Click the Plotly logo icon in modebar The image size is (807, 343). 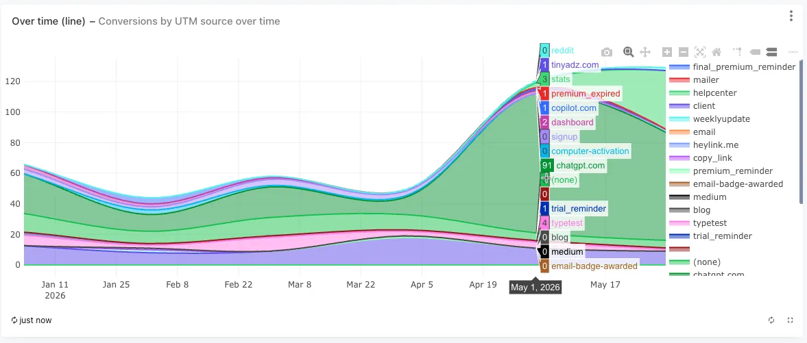[x=793, y=51]
